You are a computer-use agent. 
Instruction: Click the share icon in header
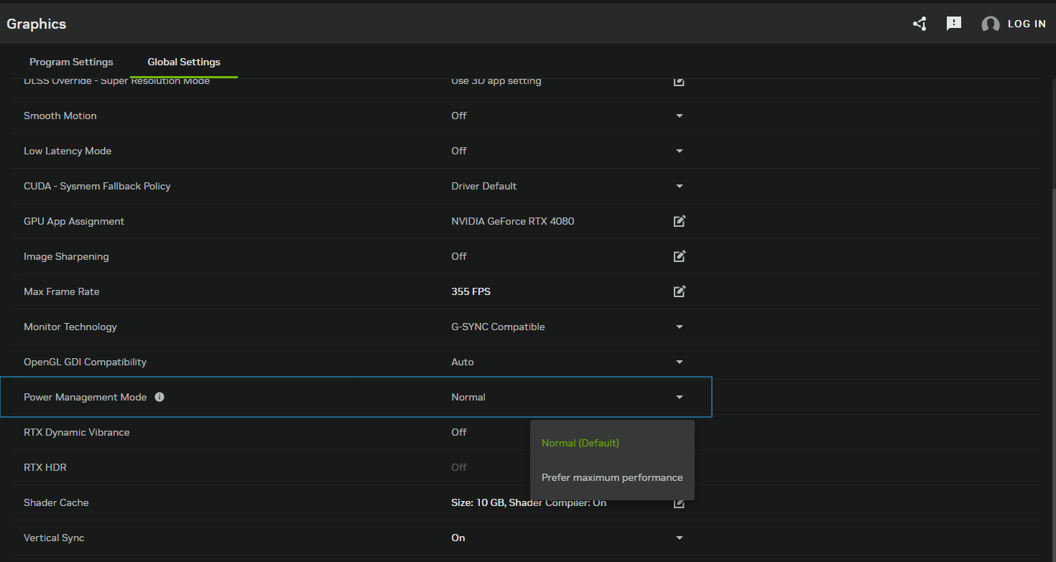pos(920,24)
